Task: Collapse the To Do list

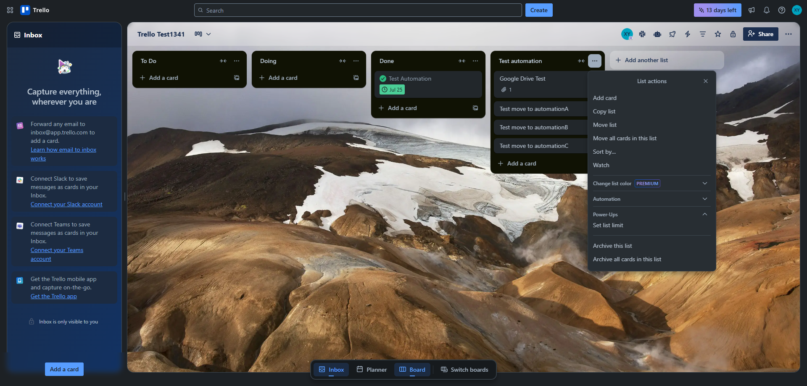Action: pos(223,61)
